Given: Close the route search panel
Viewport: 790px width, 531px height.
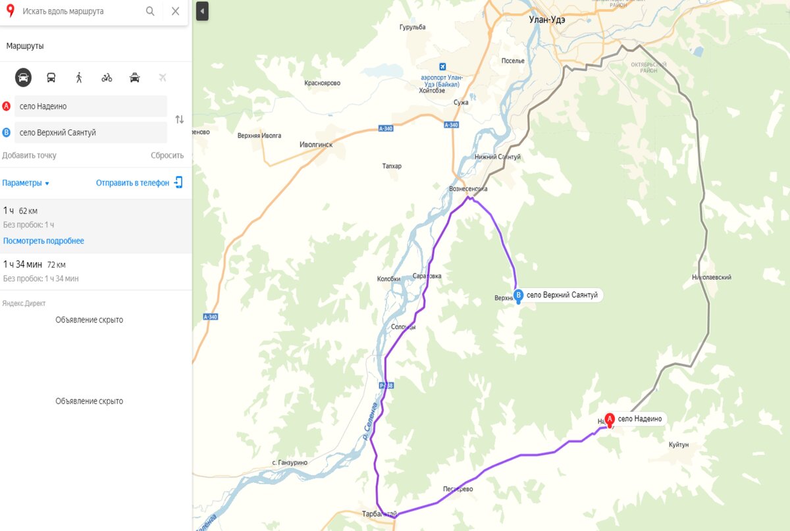Looking at the screenshot, I should pos(175,11).
